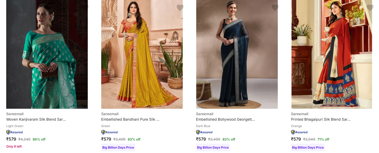Click Assured badge under Bollywood Georgette saree
This screenshot has width=379, height=153.
click(204, 132)
